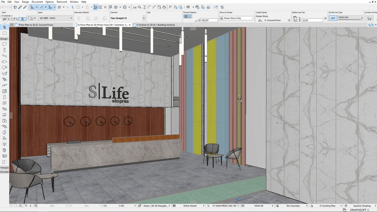377x212 pixels.
Task: Toggle the symbol line type icon button
Action: pos(333,18)
